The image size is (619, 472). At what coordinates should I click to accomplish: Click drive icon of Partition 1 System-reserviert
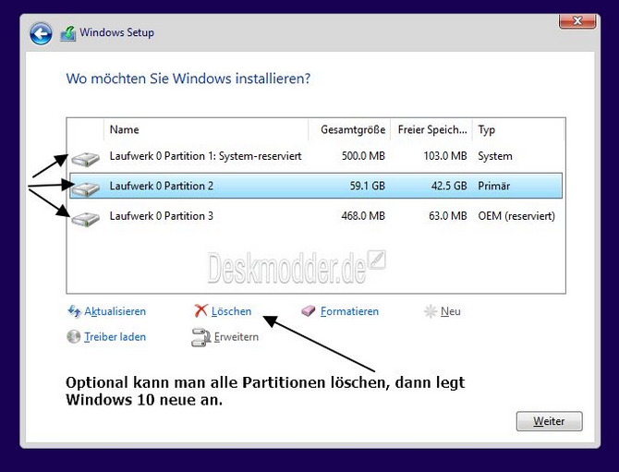85,159
